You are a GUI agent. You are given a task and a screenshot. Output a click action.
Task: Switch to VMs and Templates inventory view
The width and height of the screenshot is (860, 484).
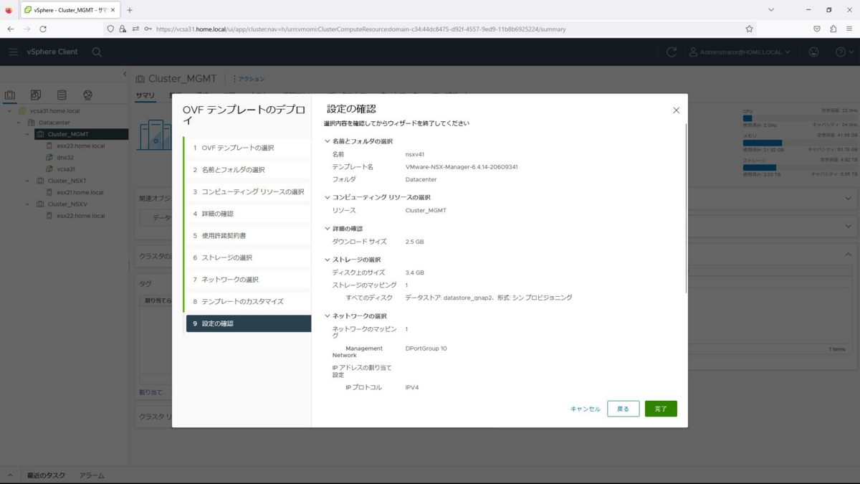click(36, 95)
